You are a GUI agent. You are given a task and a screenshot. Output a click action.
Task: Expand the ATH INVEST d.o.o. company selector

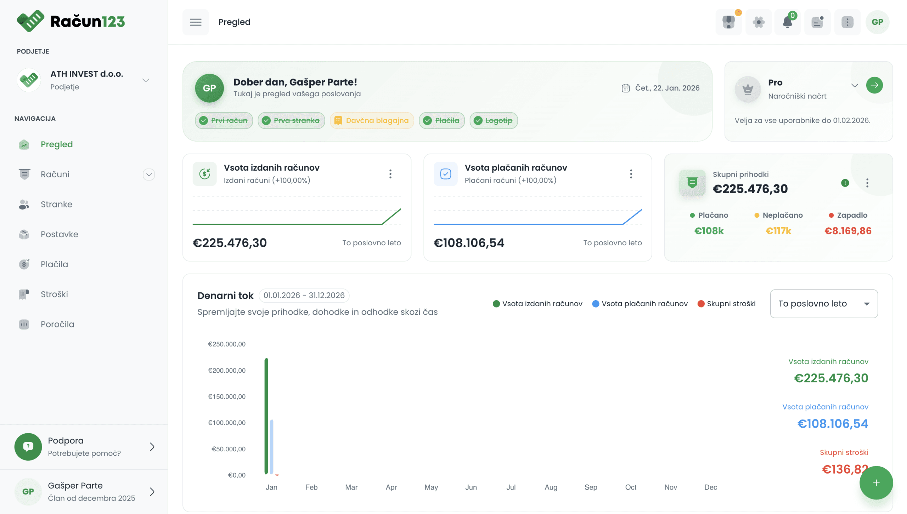click(146, 80)
